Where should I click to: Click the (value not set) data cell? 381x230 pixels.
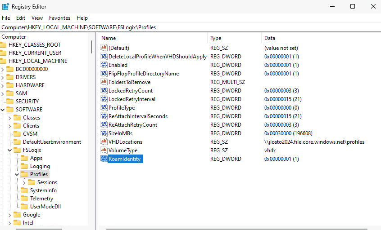point(281,48)
